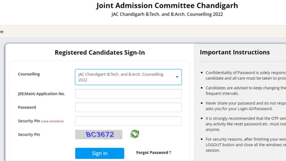Click the dropdown arrow beside Counselling field

coord(177,77)
